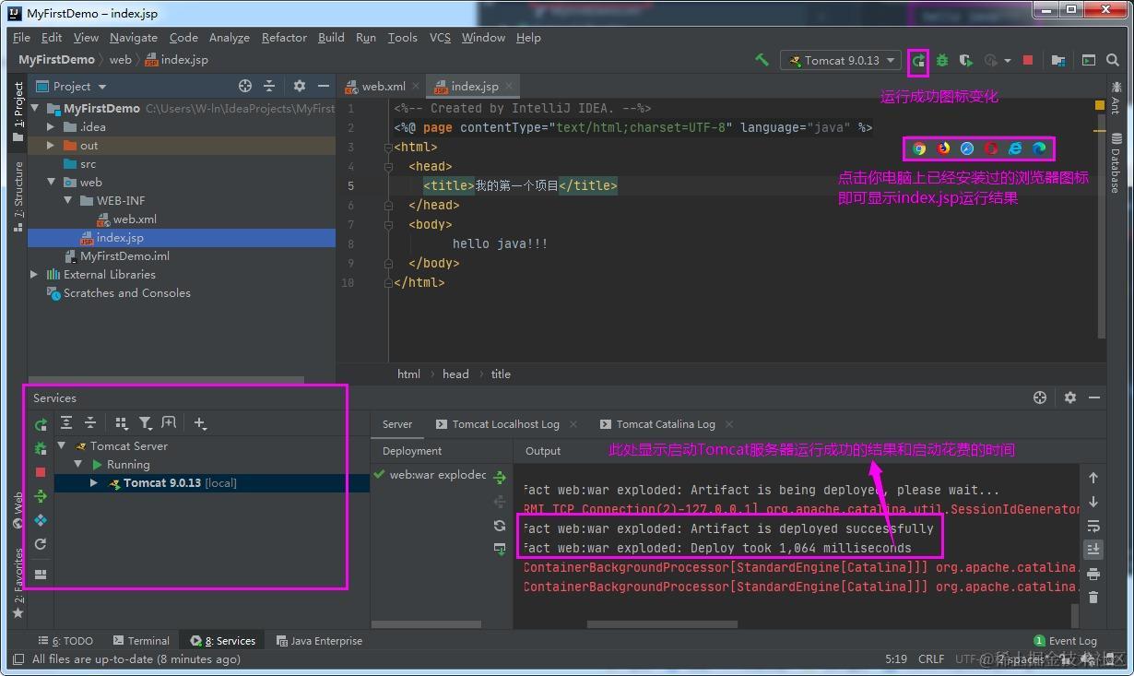Collapse the WEB-INF folder
This screenshot has width=1134, height=676.
point(67,200)
